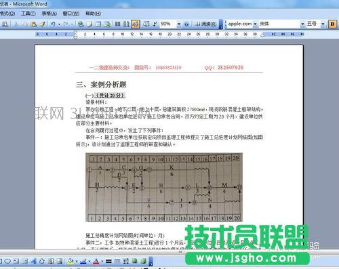Click the Paste clipboard icon

coord(33,24)
